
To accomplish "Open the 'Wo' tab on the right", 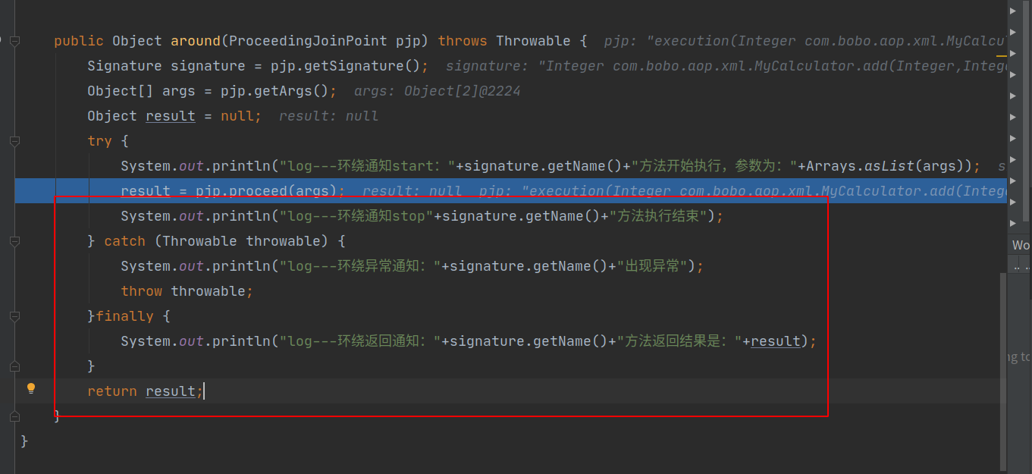I will click(x=1021, y=245).
